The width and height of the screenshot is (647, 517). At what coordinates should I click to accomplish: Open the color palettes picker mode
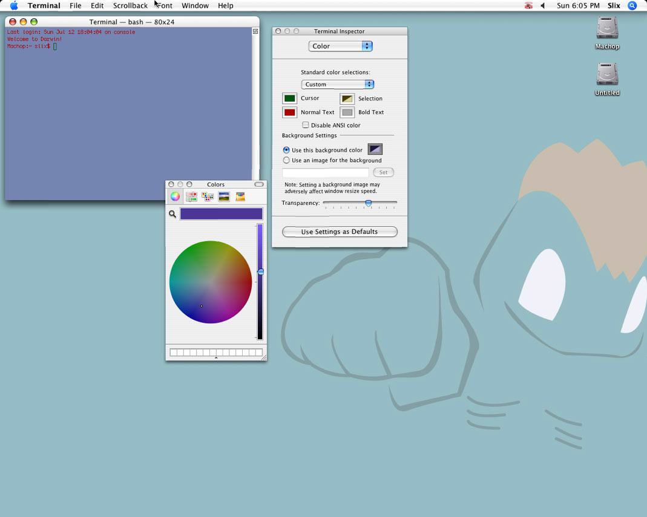click(x=208, y=197)
